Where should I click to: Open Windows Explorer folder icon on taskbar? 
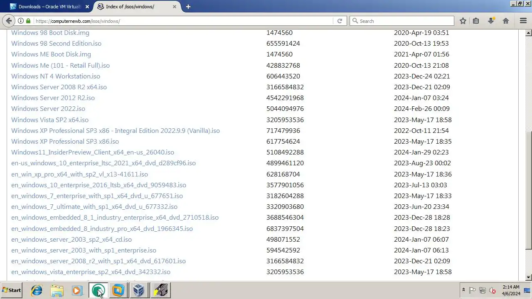coord(57,290)
